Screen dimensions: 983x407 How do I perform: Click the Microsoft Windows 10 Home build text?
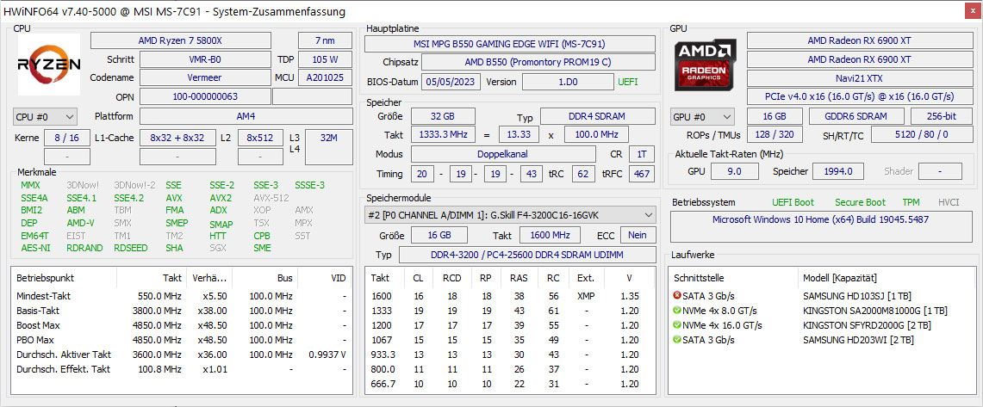point(821,219)
